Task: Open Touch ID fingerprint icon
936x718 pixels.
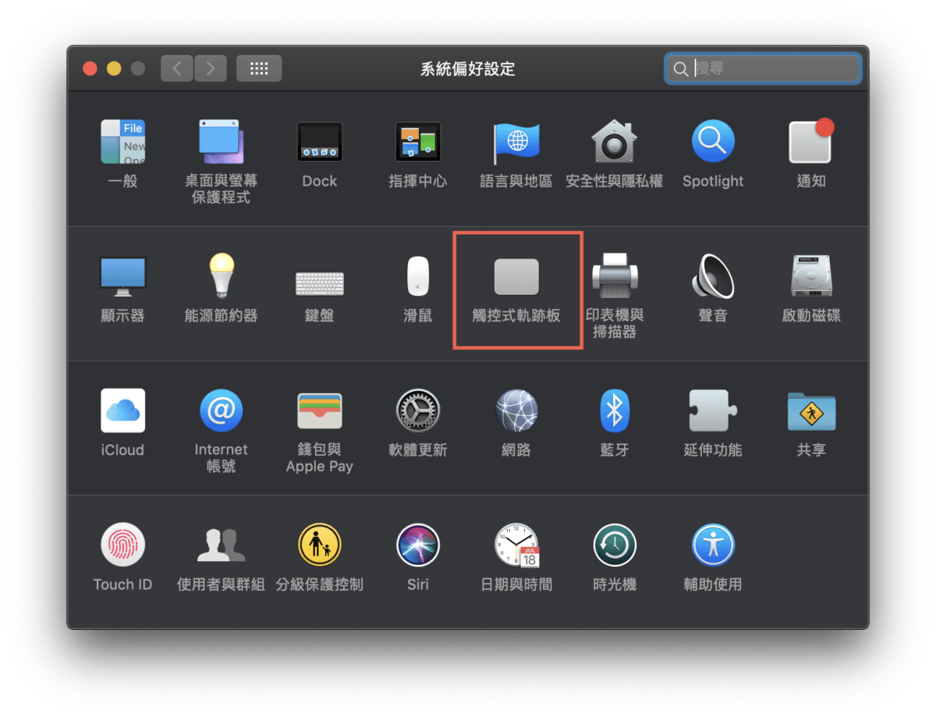Action: tap(122, 545)
